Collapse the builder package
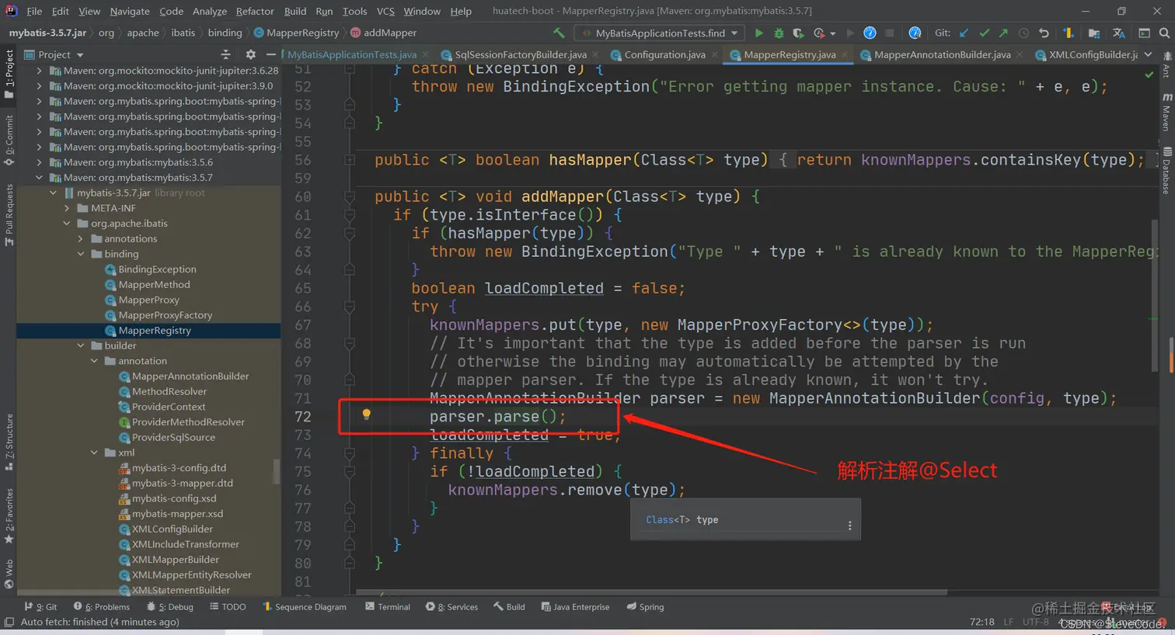Viewport: 1175px width, 635px height. pyautogui.click(x=81, y=345)
